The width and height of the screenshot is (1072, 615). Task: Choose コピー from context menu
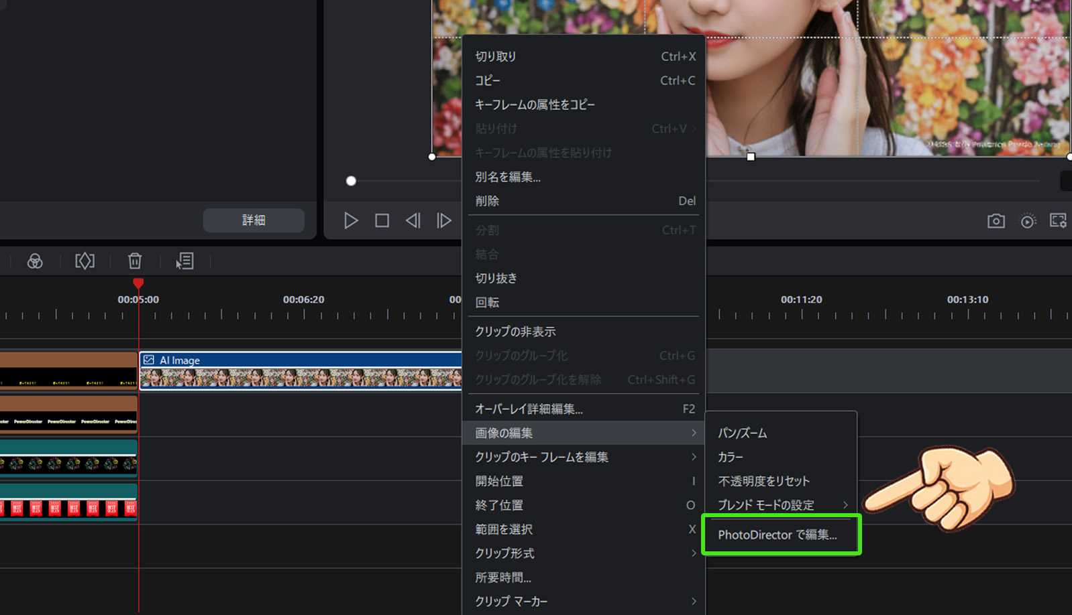[x=584, y=80]
